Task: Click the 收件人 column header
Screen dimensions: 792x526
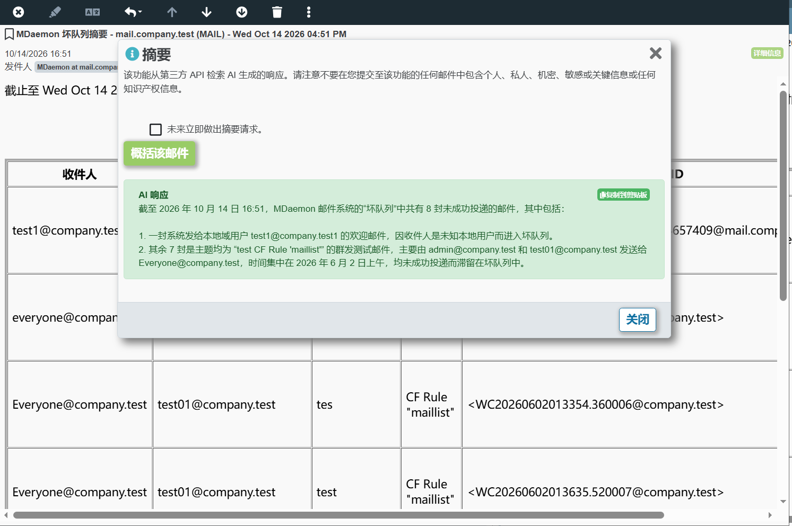Action: [x=80, y=174]
